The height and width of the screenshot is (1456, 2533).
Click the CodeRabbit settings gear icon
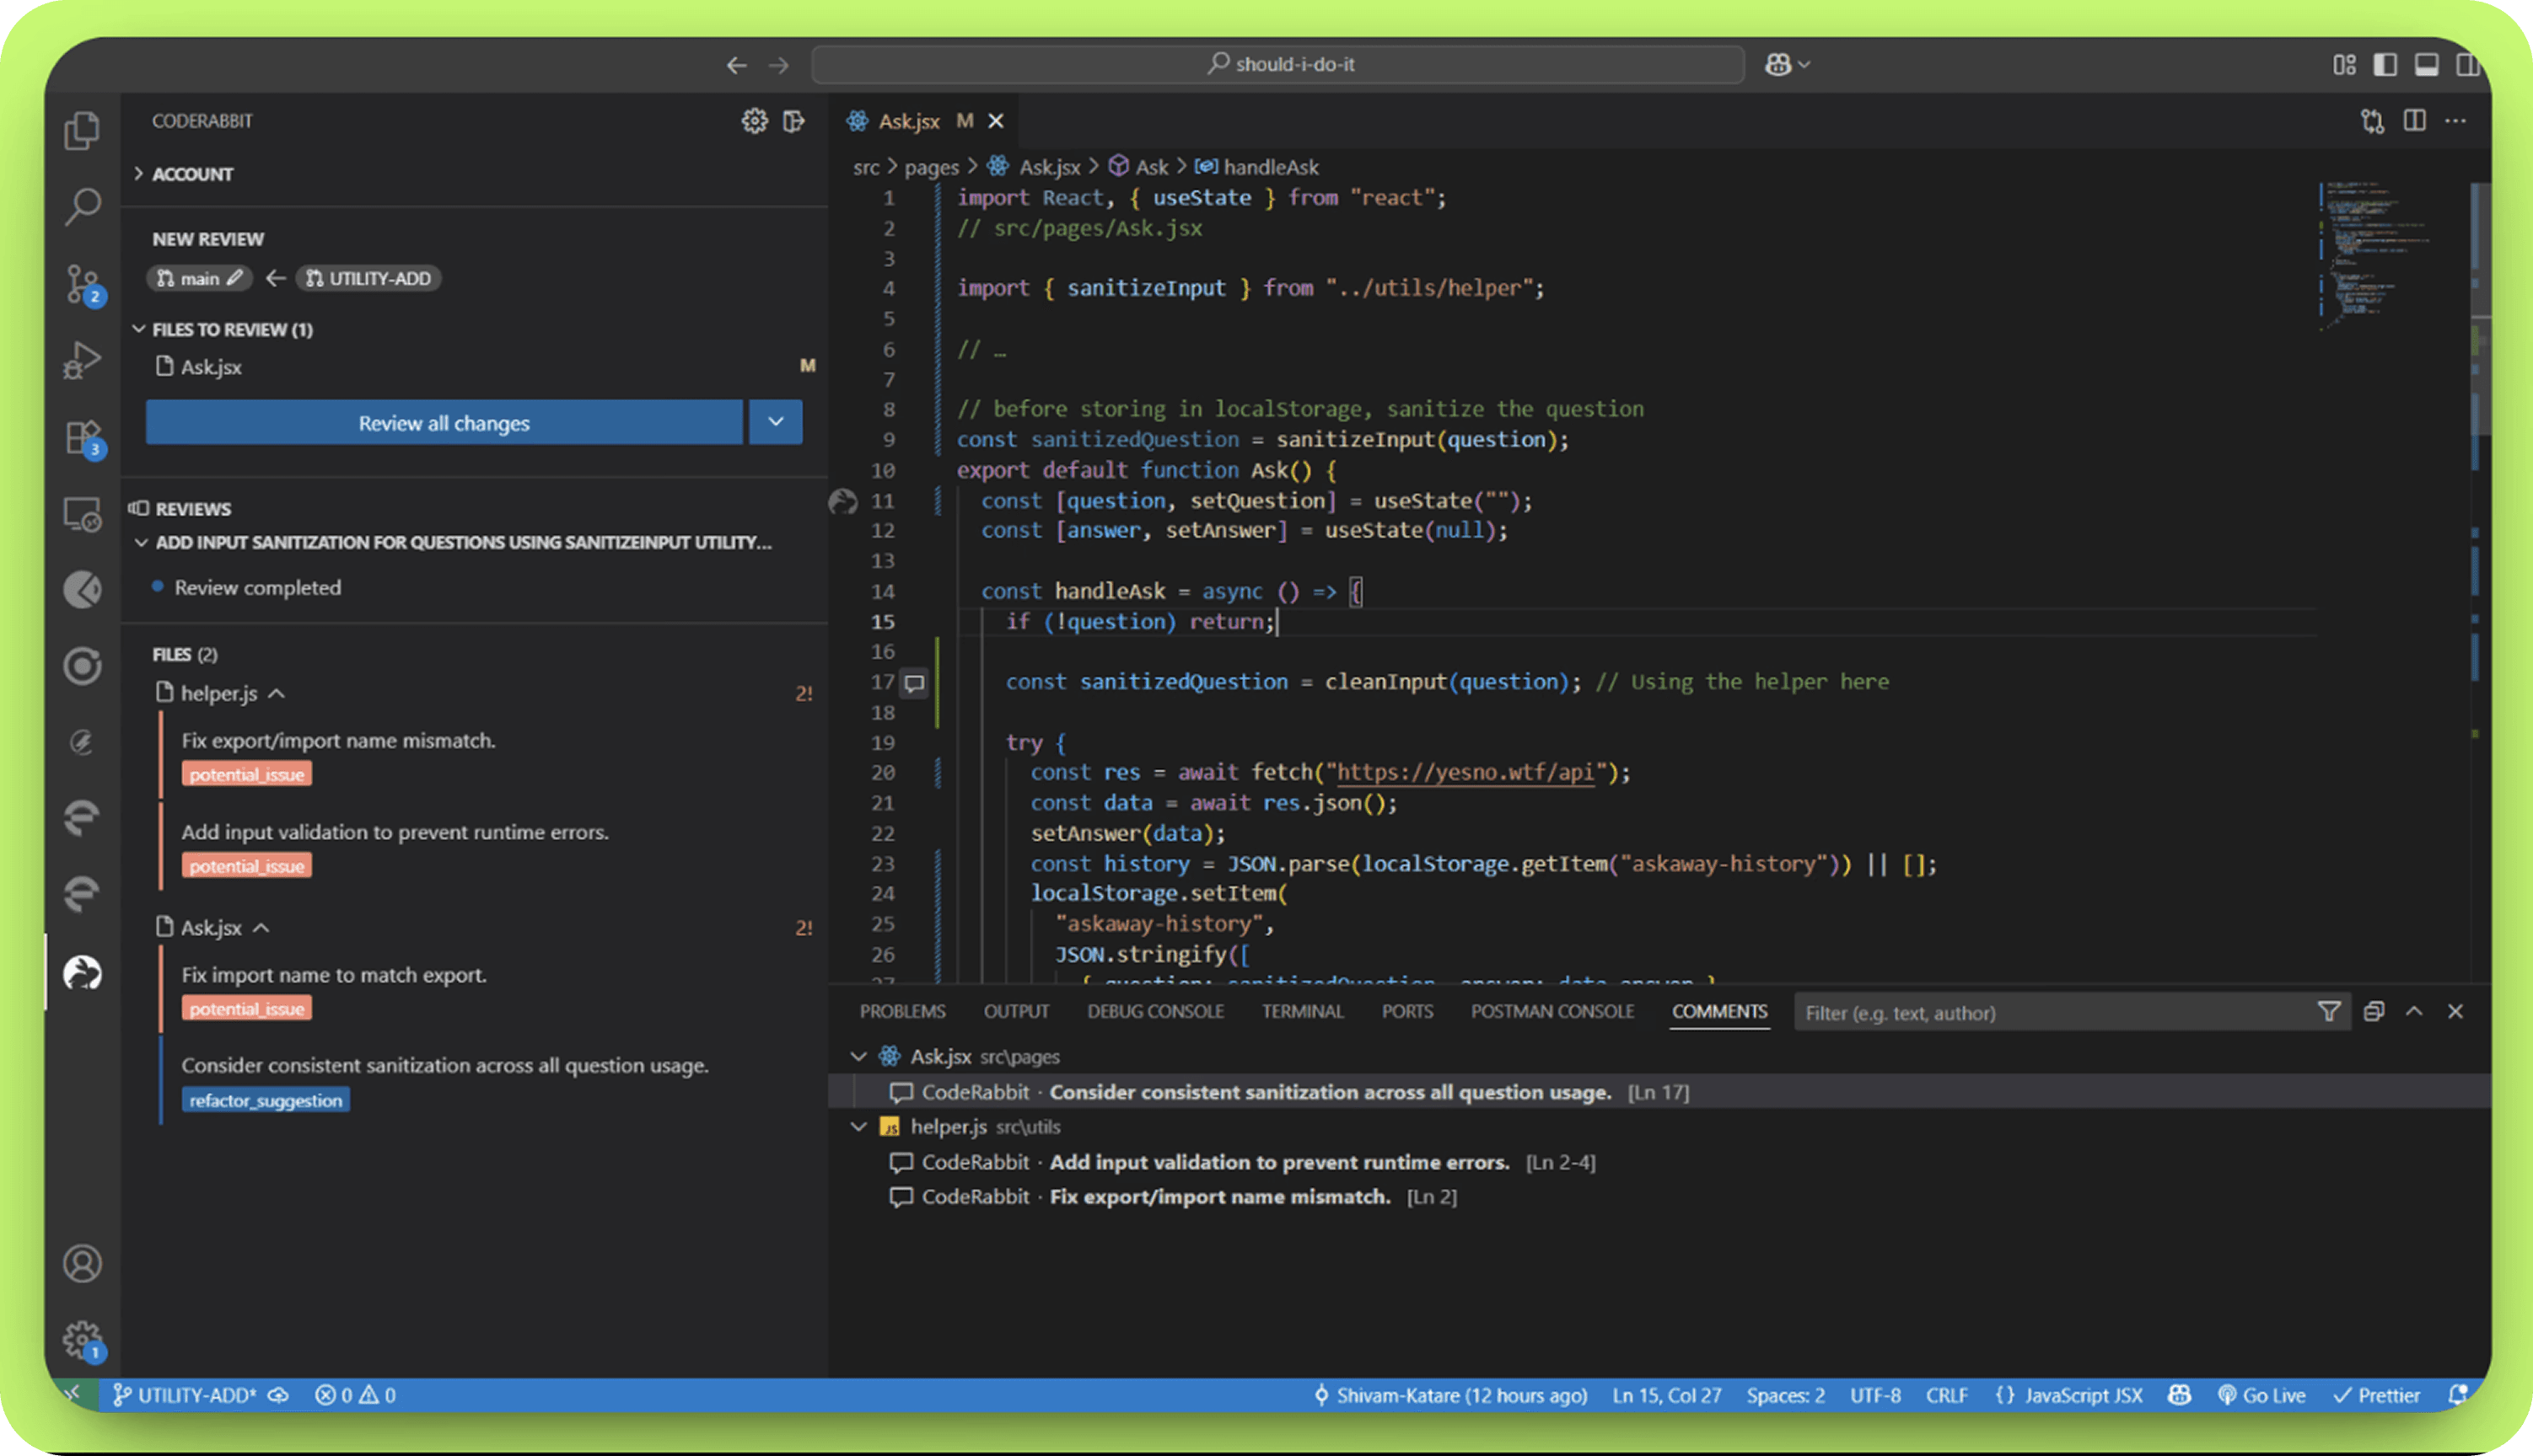click(x=755, y=121)
